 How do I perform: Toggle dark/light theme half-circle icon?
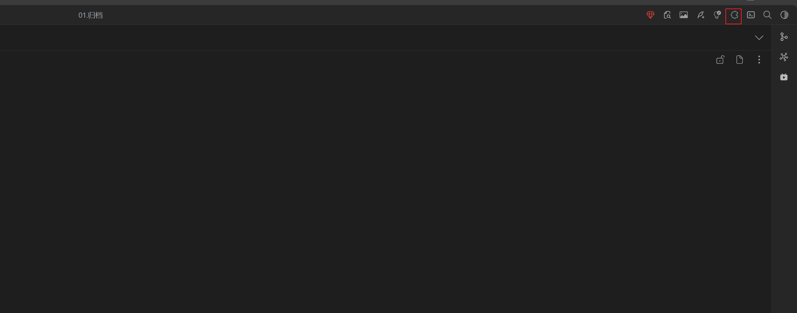(x=784, y=15)
